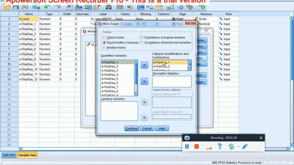The height and width of the screenshot is (165, 294).
Task: Recall recently used dialogs
Action: coord(36,7)
